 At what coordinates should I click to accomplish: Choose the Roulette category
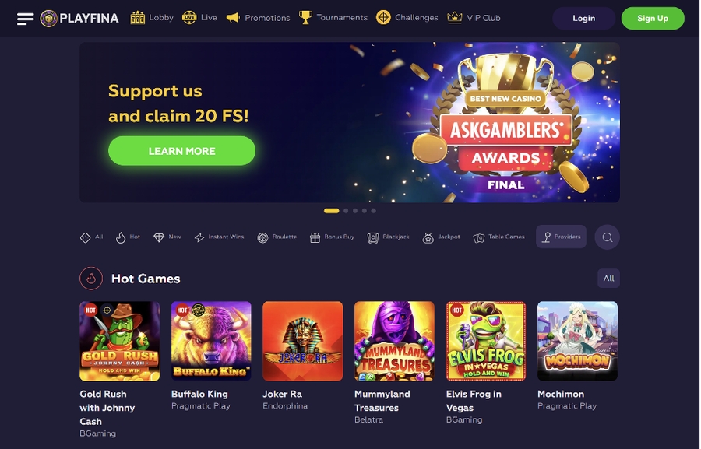pyautogui.click(x=277, y=237)
